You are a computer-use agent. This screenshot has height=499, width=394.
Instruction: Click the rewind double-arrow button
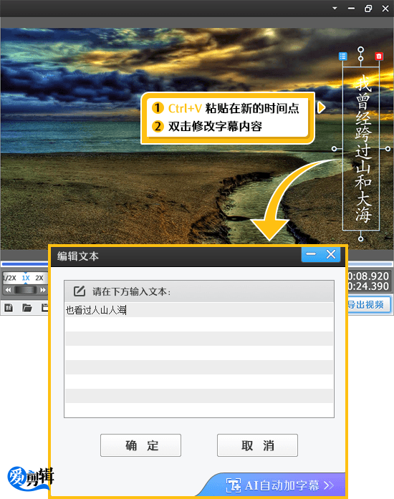coord(9,290)
